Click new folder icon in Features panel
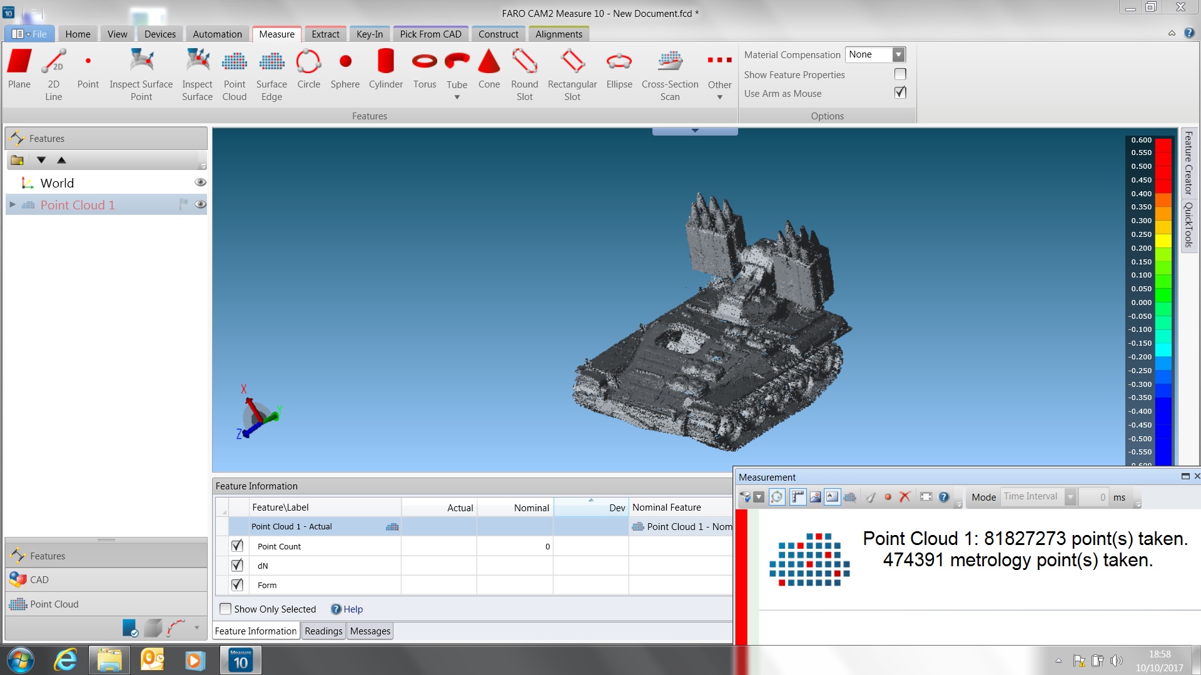 pos(17,160)
